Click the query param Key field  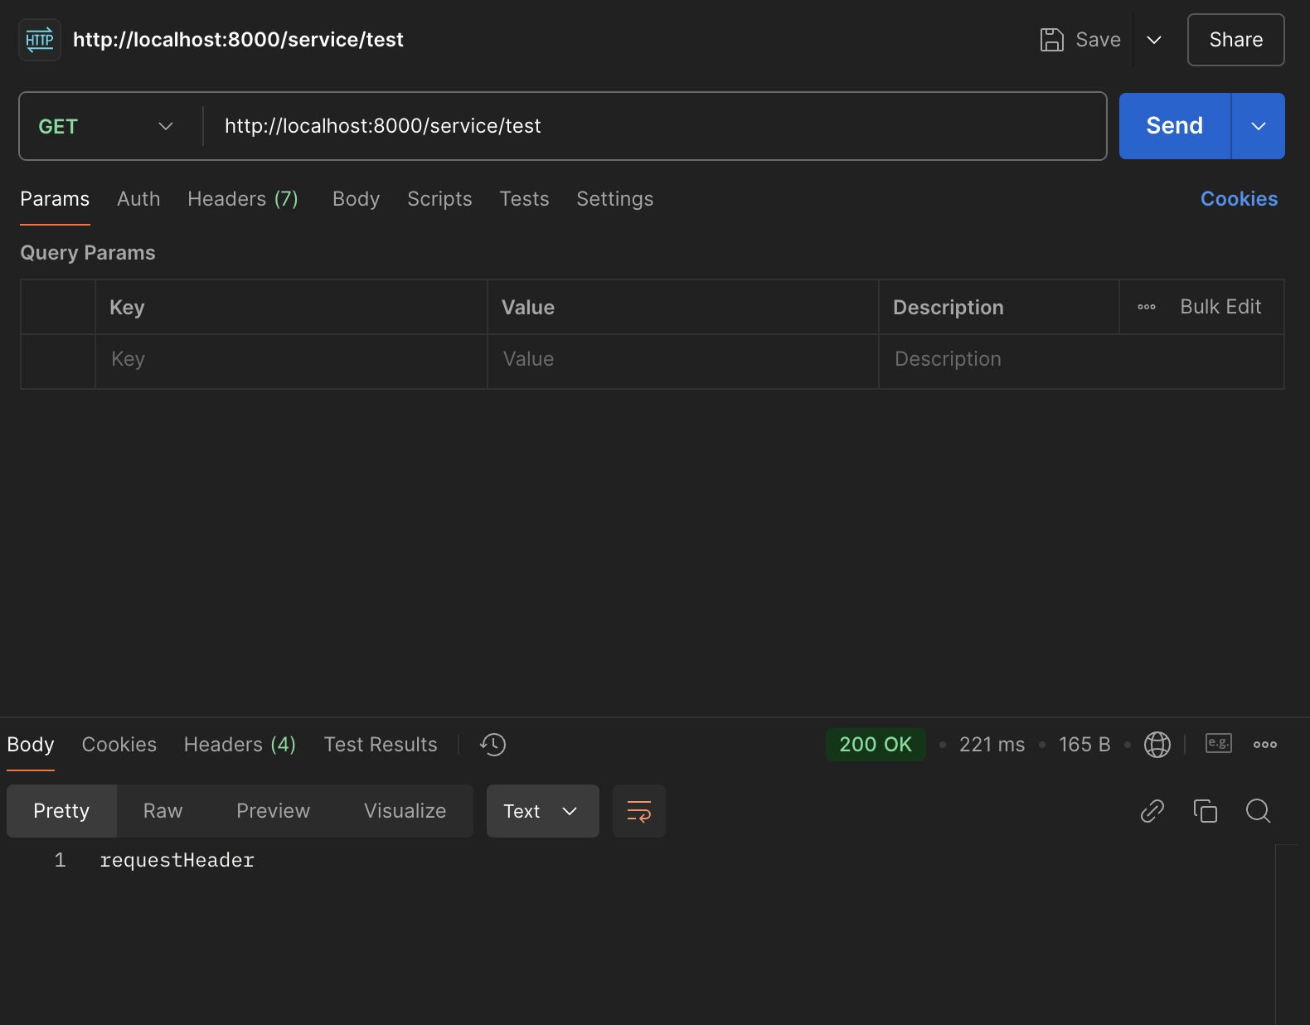(x=291, y=362)
